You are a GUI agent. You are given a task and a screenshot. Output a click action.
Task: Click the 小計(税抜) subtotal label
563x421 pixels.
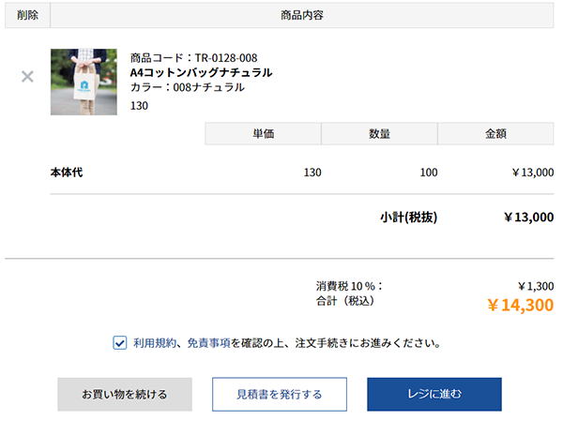(x=408, y=218)
